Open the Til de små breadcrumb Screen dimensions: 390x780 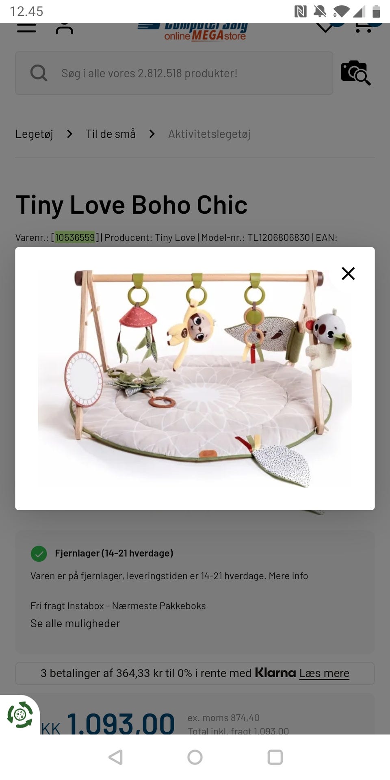(110, 134)
